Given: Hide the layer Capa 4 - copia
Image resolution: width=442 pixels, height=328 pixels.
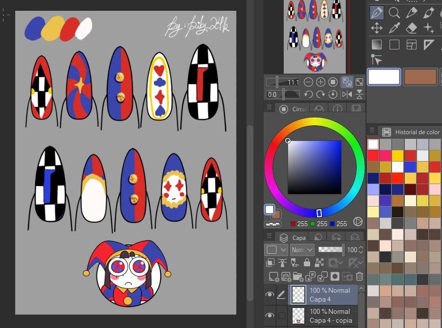Looking at the screenshot, I should (270, 315).
